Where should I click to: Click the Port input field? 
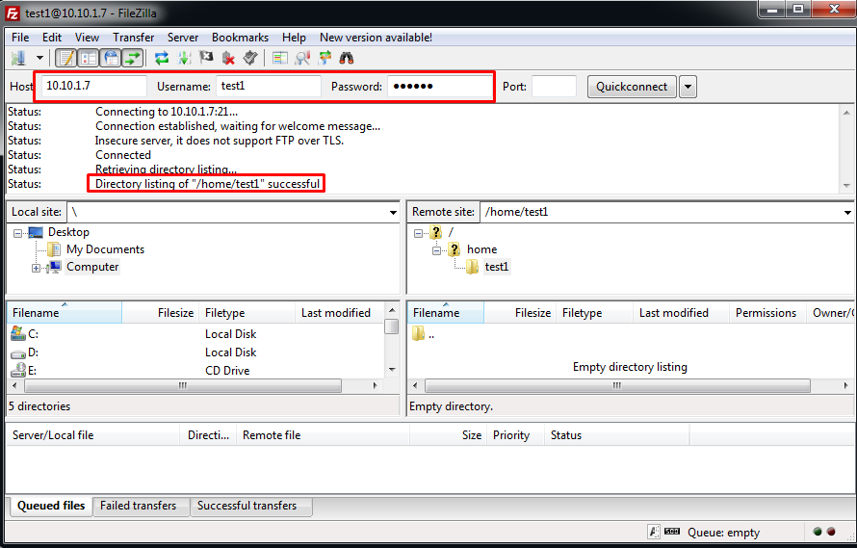(x=554, y=86)
